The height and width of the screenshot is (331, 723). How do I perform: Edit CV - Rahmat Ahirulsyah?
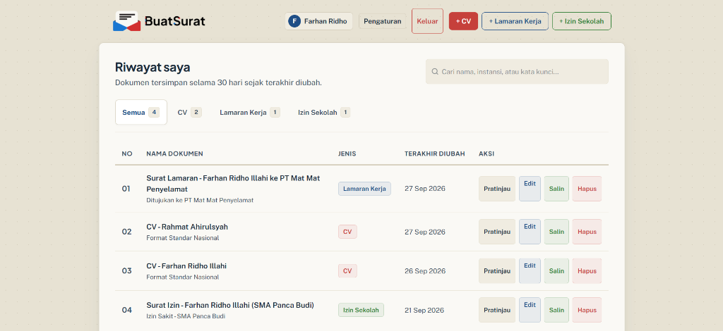pyautogui.click(x=530, y=232)
